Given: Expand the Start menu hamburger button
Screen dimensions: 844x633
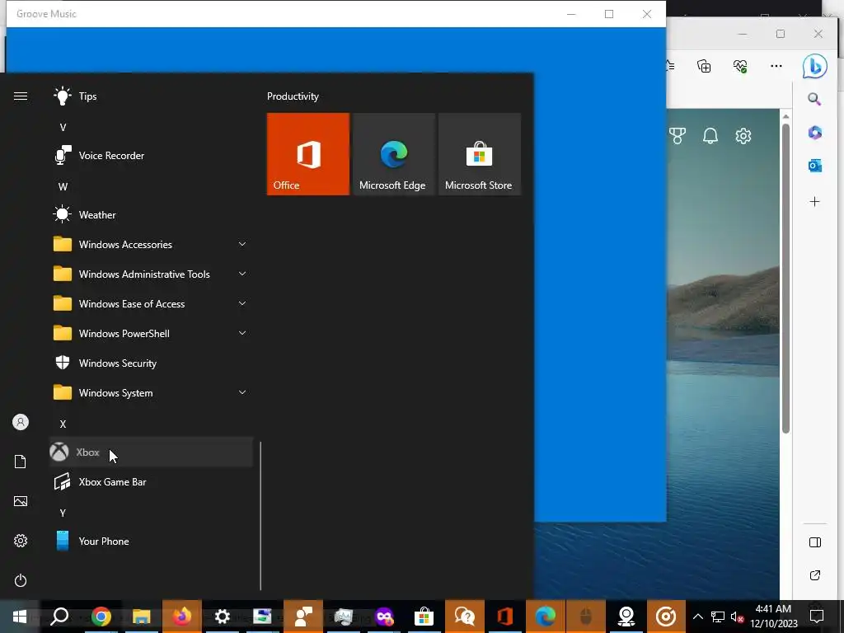Looking at the screenshot, I should pyautogui.click(x=21, y=96).
